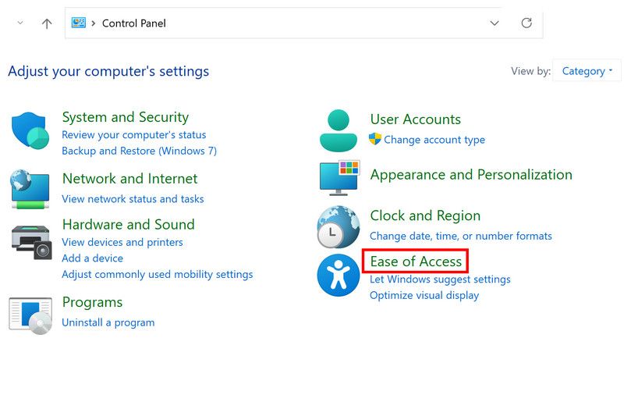Expand the recent locations chevron
Image resolution: width=624 pixels, height=402 pixels.
[x=20, y=23]
